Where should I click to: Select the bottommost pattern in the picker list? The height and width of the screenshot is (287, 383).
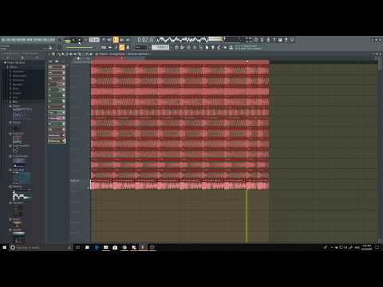tap(57, 141)
